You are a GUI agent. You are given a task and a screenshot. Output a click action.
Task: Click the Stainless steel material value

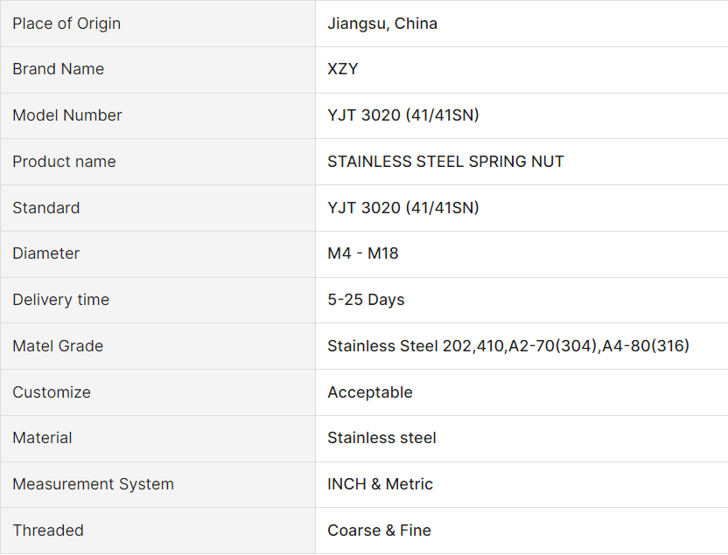click(x=381, y=438)
